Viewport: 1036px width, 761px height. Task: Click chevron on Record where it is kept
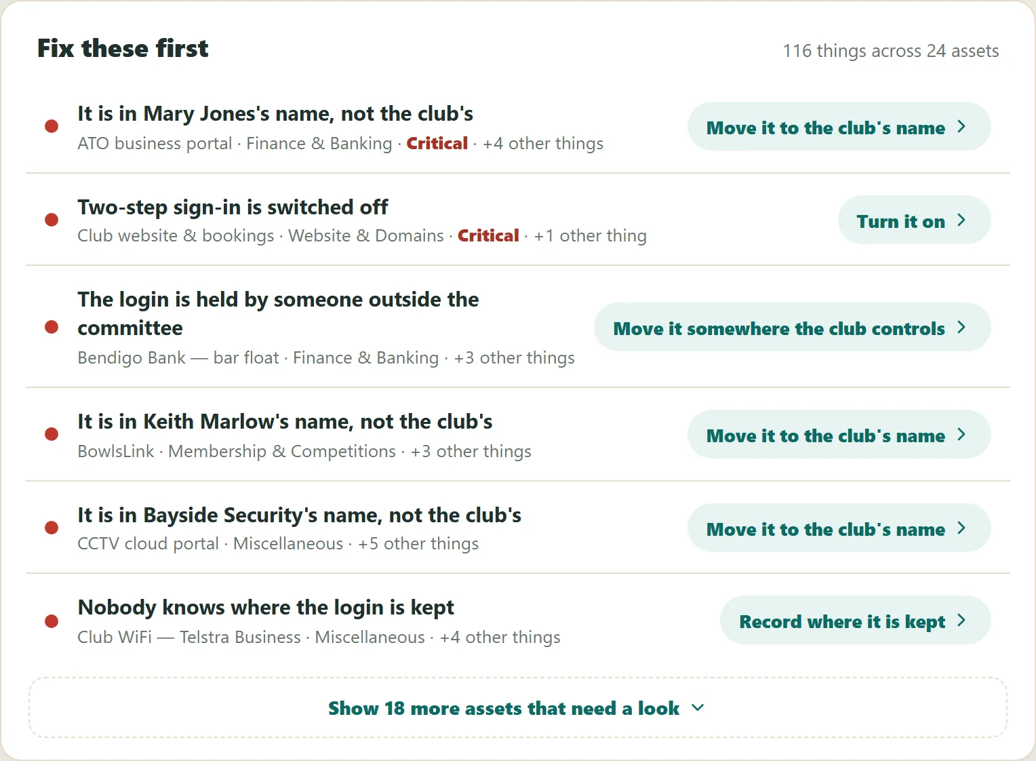pyautogui.click(x=961, y=621)
